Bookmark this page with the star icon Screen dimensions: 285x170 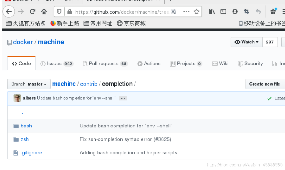pos(196,12)
